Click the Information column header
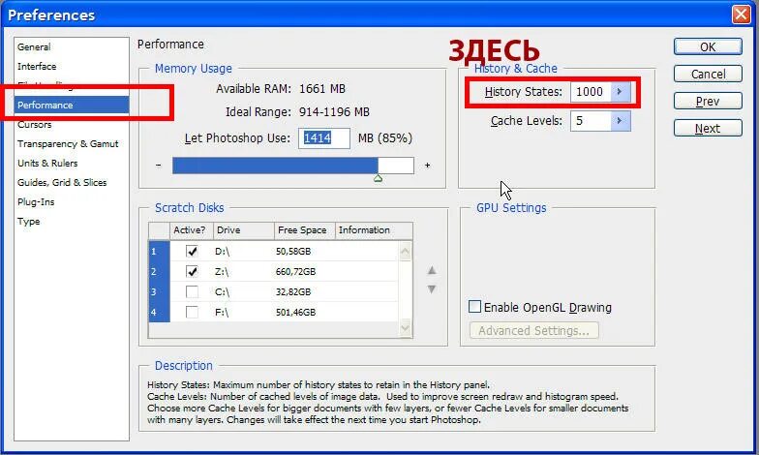The width and height of the screenshot is (759, 455). pos(374,230)
